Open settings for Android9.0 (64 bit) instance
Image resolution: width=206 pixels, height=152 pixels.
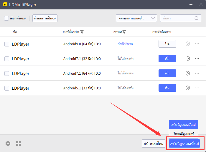tap(188, 44)
